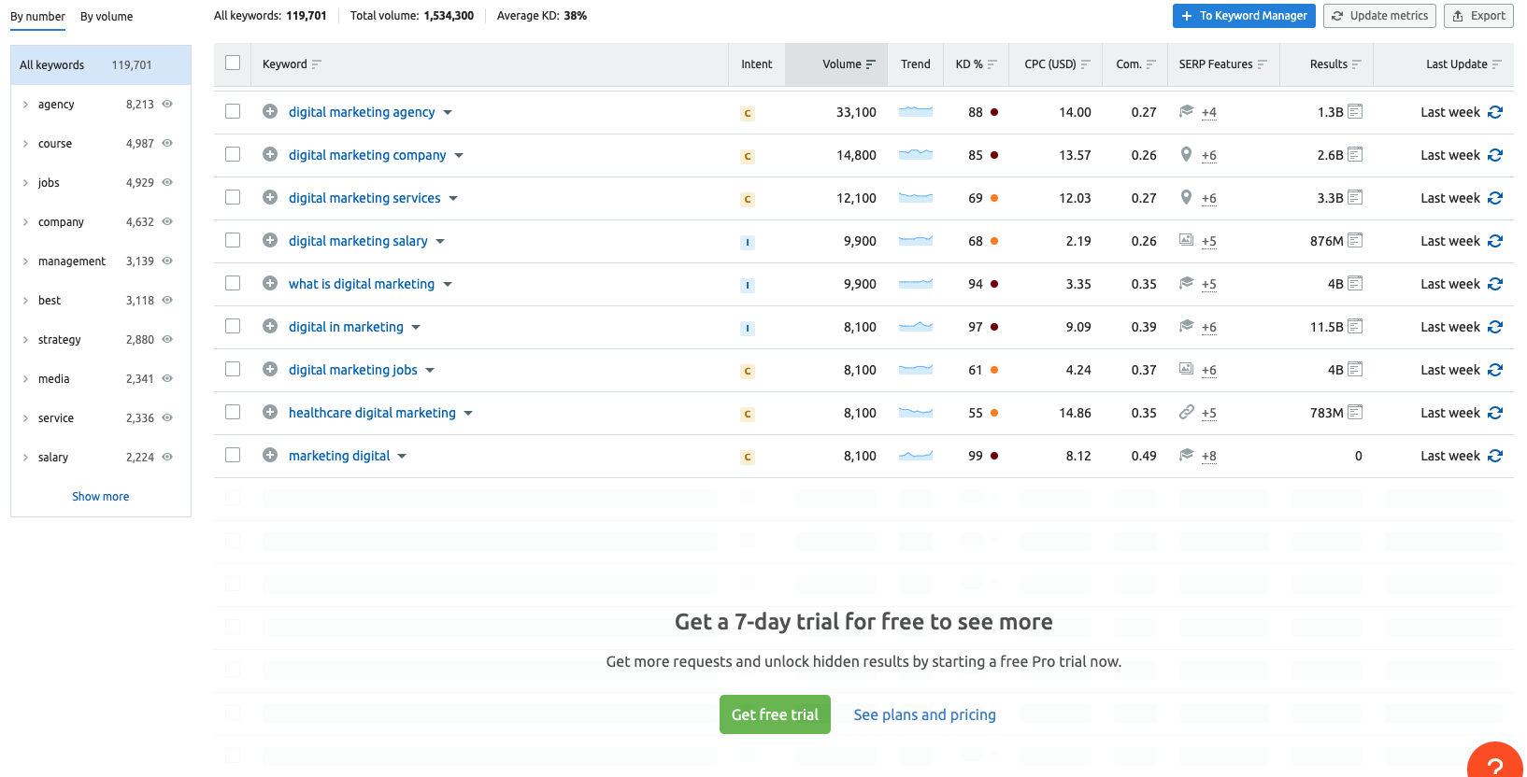The height and width of the screenshot is (777, 1527).
Task: Click the trend sparkline for digital marketing agency
Action: click(915, 112)
